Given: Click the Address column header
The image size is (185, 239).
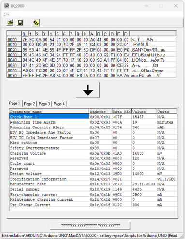Looking at the screenshot, I should click(100, 112).
